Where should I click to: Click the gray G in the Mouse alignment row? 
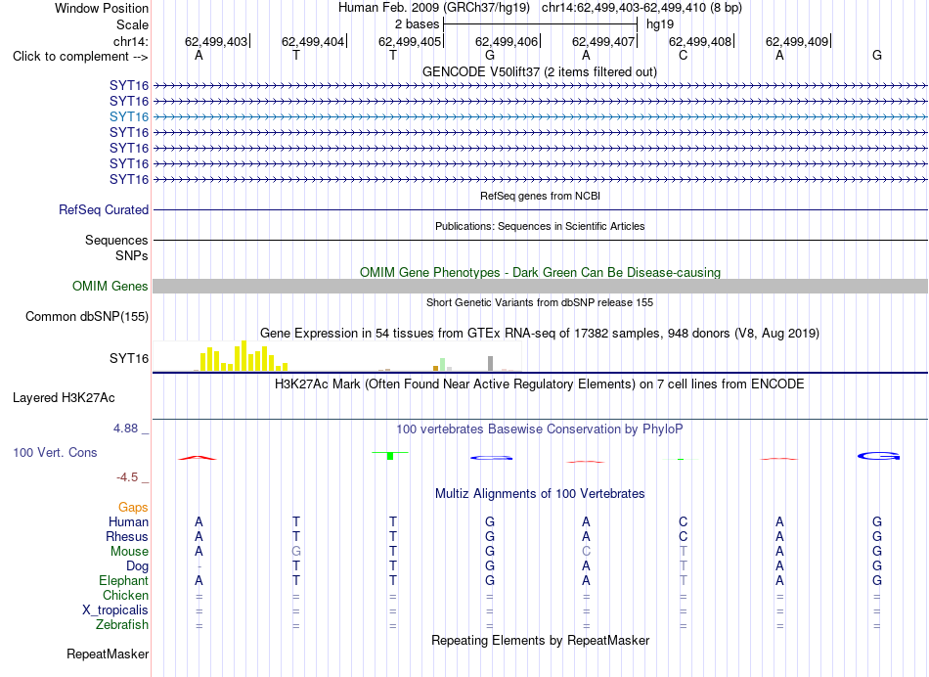[296, 552]
